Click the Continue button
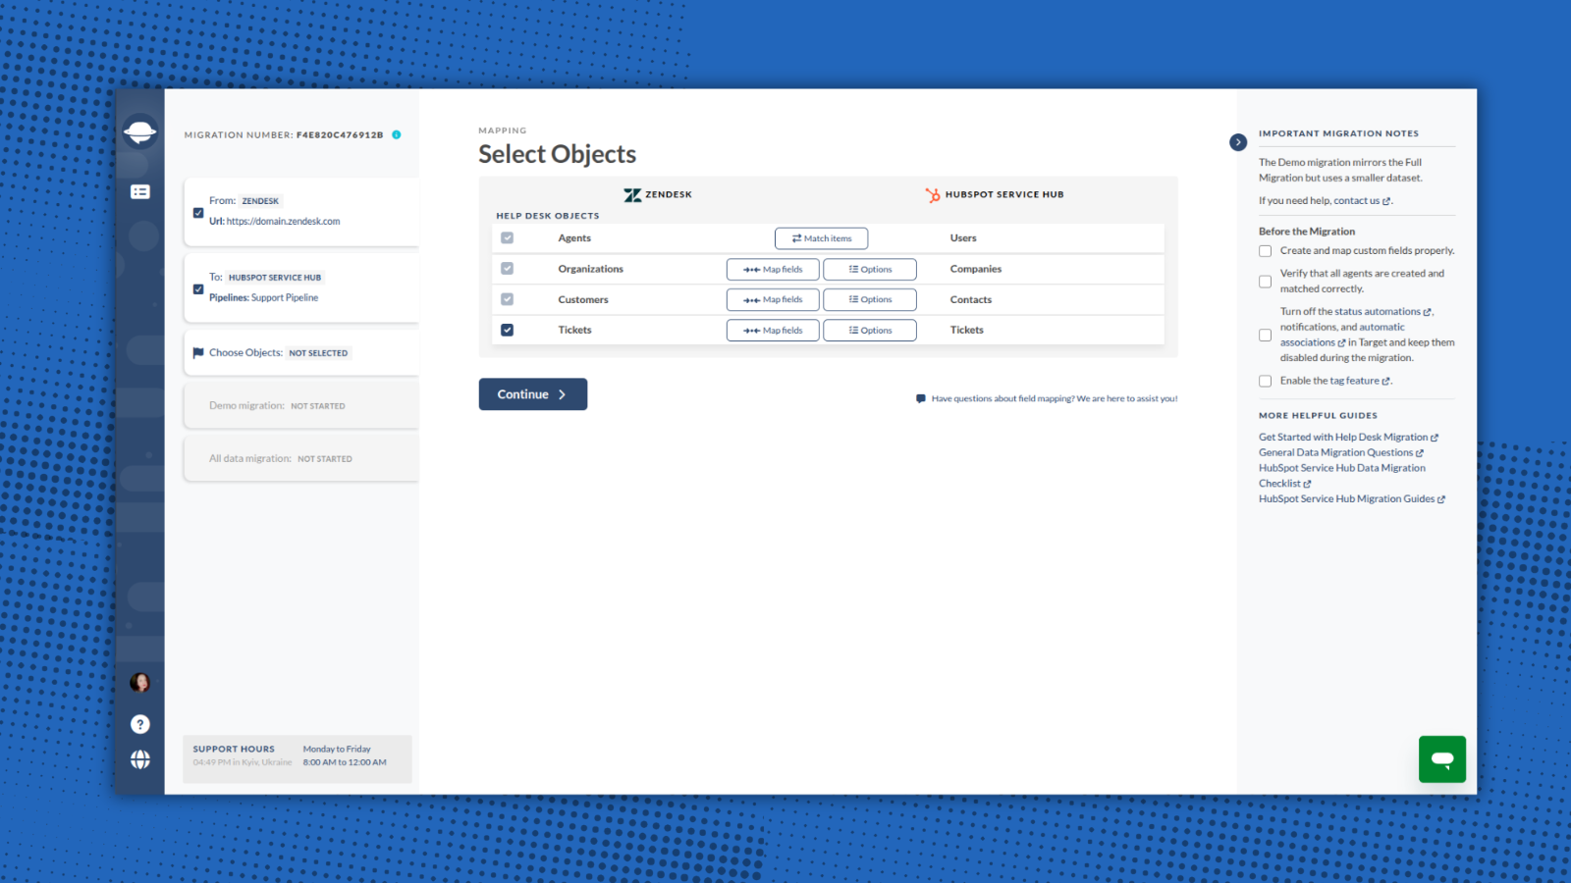 (532, 393)
